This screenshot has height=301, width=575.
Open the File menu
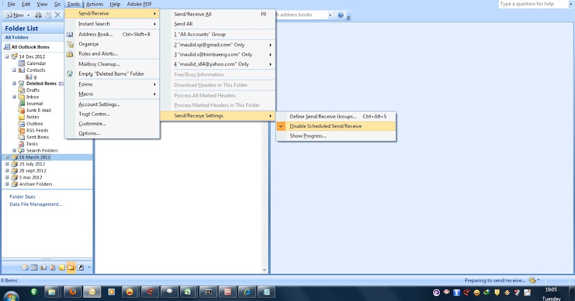11,4
